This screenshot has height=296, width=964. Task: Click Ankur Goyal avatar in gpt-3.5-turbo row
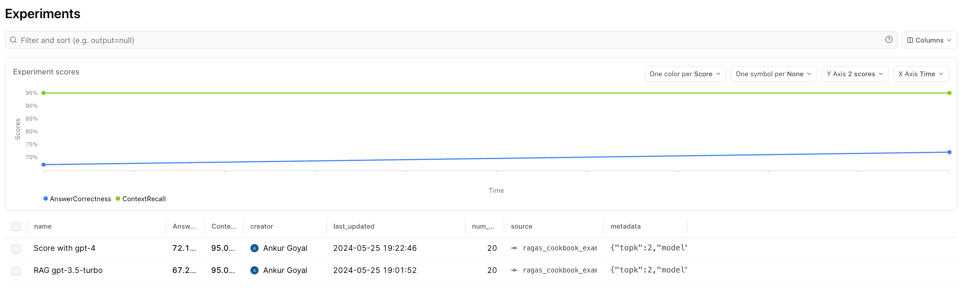point(255,270)
